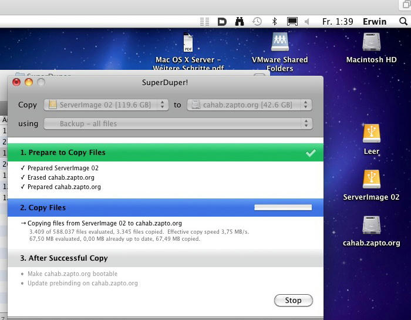Viewport: 411px width, 320px height.
Task: Click 'Copying files from ServerImage 02' status line
Action: click(x=105, y=223)
